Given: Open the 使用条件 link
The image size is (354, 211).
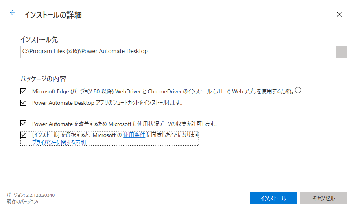Looking at the screenshot, I should click(134, 135).
